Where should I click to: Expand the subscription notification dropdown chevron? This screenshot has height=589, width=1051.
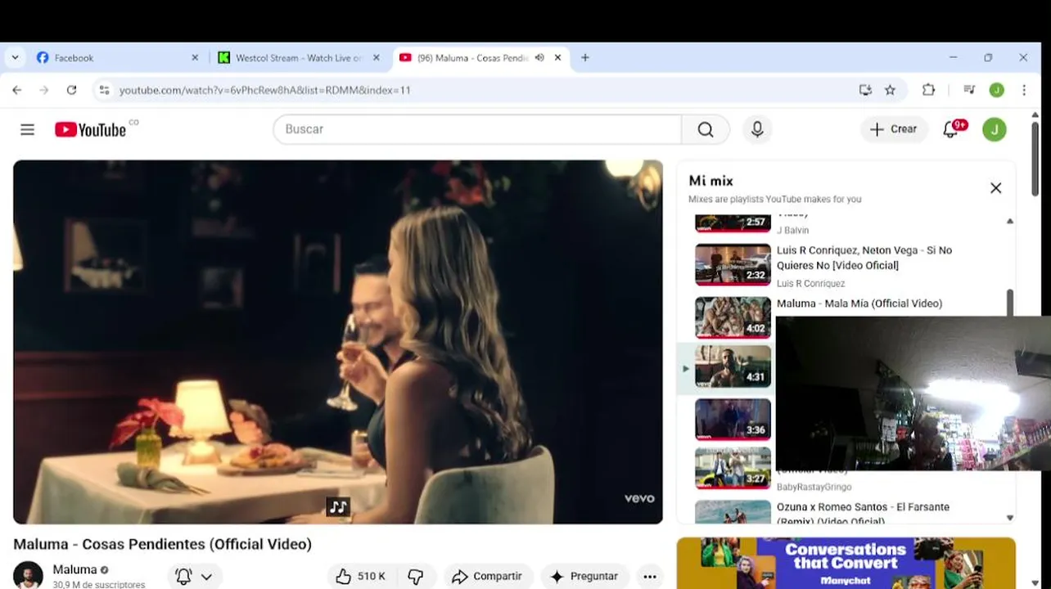(206, 577)
